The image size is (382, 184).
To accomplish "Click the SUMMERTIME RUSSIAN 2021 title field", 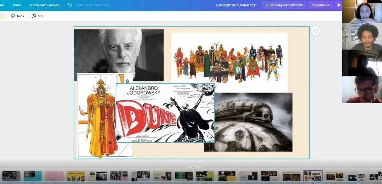I will 236,5.
